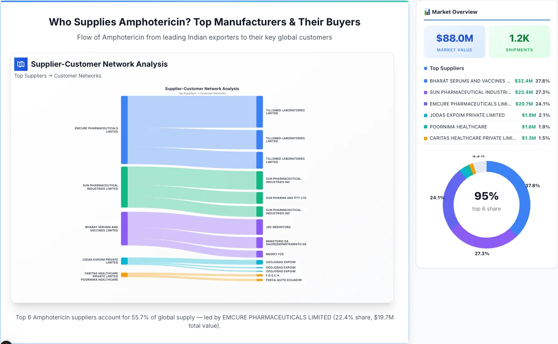
Task: Toggle the indigo marker beside EMCURE PHARMACEUTICALS
Action: (425, 104)
